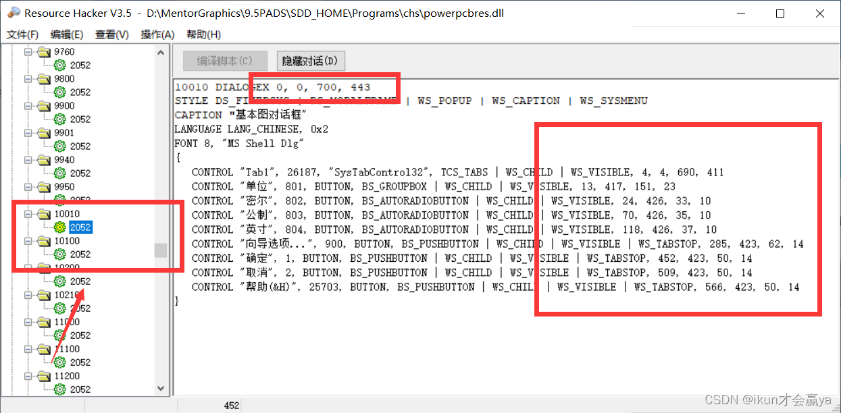Screen dimensions: 841x413
Task: Click the Resource Hacker application icon in title bar
Action: click(14, 12)
